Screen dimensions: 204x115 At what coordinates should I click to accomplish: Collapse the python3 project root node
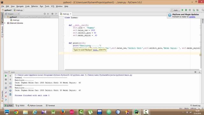(5, 17)
